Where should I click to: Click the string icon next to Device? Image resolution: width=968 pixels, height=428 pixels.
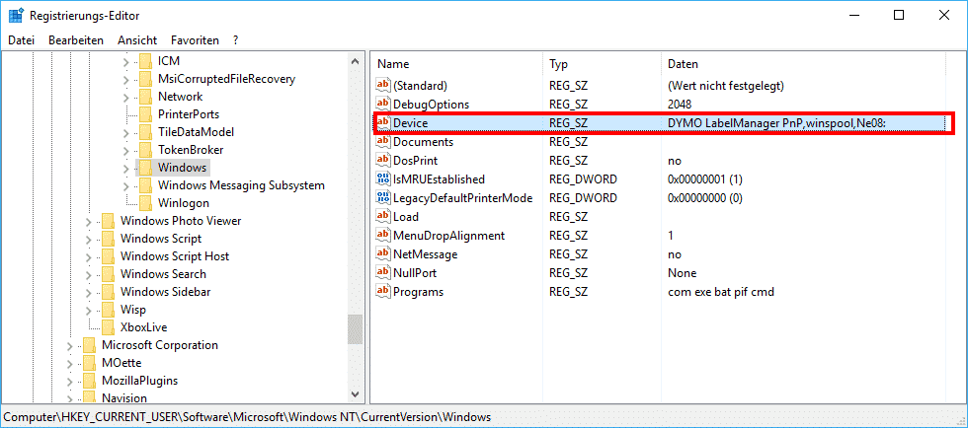384,123
